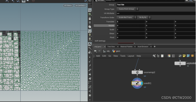Viewport: 196px width, 102px height.
Task: Open the Add menu in network editor
Action: click(x=98, y=56)
